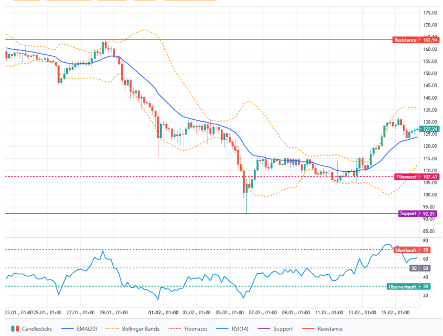Viewport: 443px width, 336px height.
Task: Select the Fibonacci 107.43 level label
Action: tap(408, 177)
